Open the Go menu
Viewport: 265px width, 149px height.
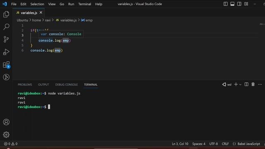click(x=62, y=4)
